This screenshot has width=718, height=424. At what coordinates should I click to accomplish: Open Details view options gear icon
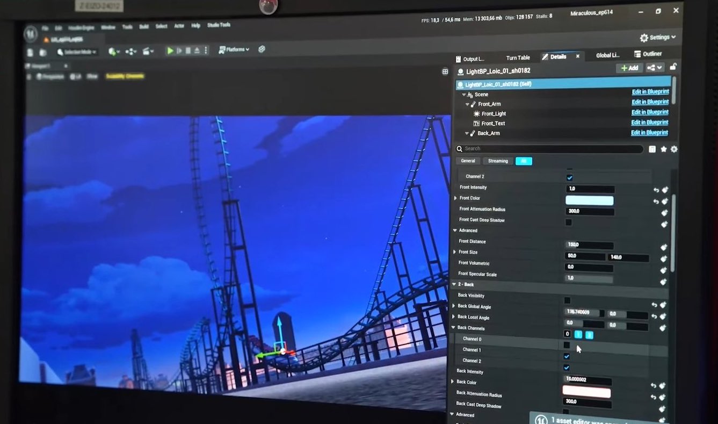click(674, 149)
